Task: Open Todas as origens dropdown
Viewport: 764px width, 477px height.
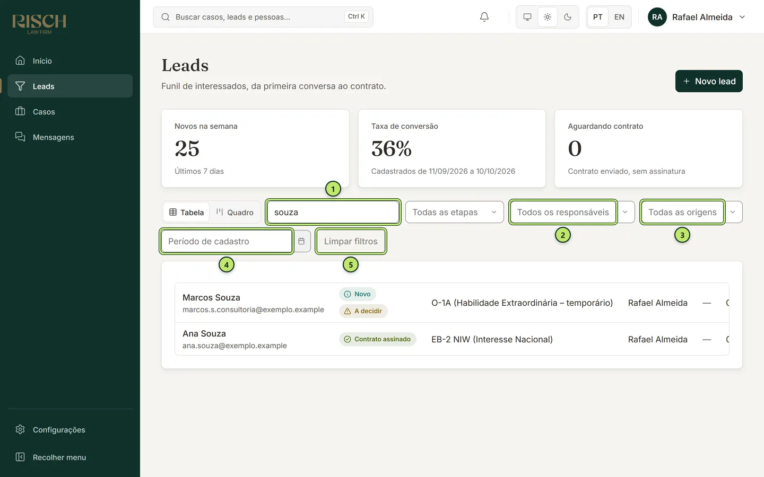Action: [x=692, y=212]
